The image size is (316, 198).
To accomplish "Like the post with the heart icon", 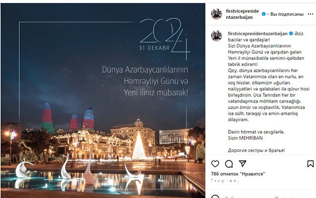I will pos(215,164).
